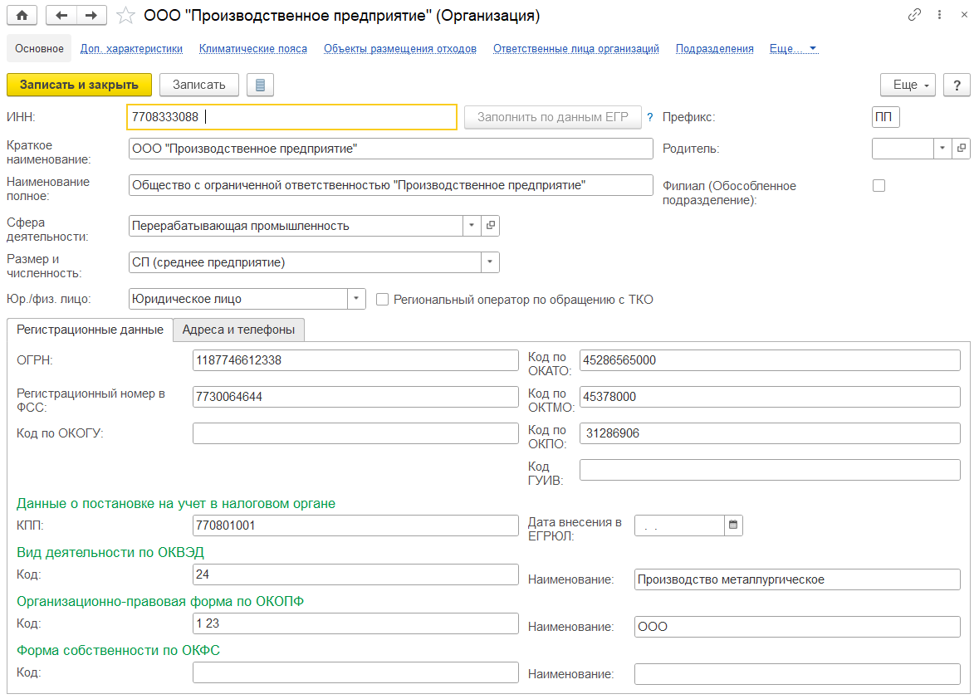Open the Подразделения link
Viewport: 974px width, 699px height.
(714, 49)
